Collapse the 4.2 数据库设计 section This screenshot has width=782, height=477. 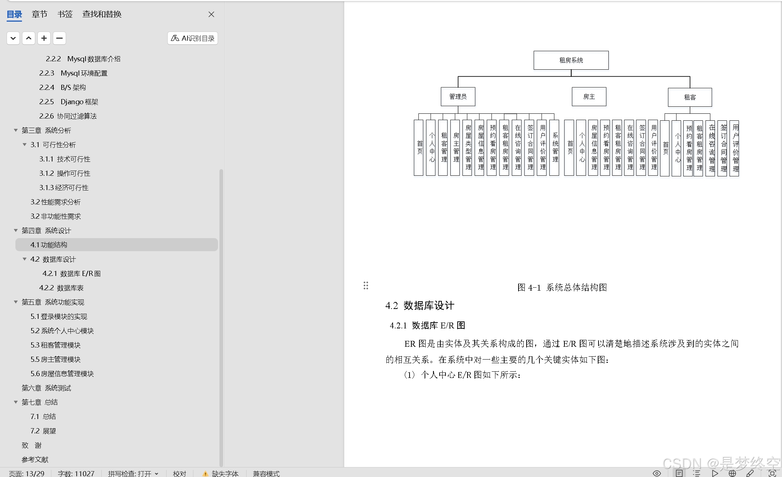25,259
